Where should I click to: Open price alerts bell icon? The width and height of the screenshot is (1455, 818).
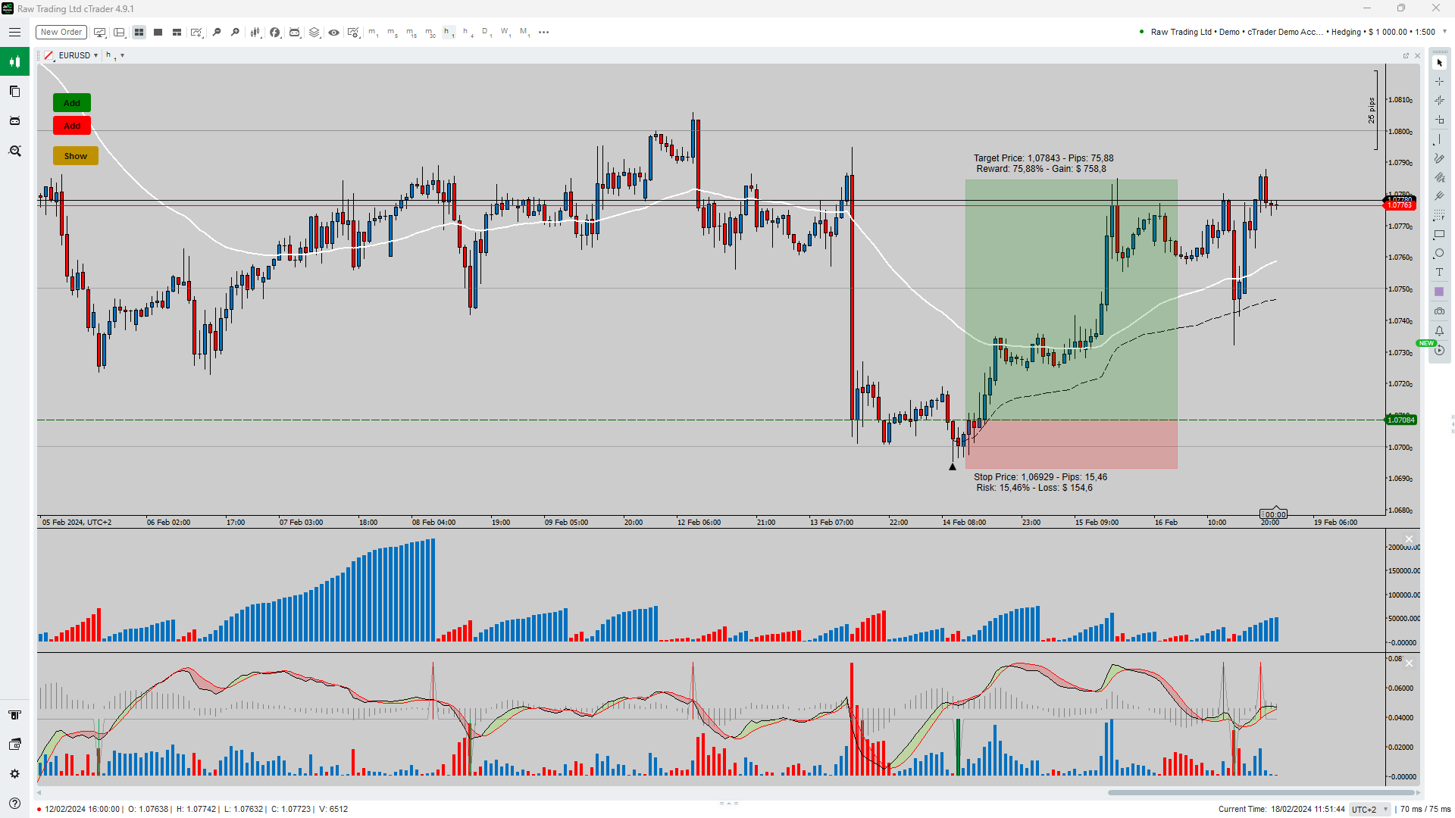pos(1439,331)
